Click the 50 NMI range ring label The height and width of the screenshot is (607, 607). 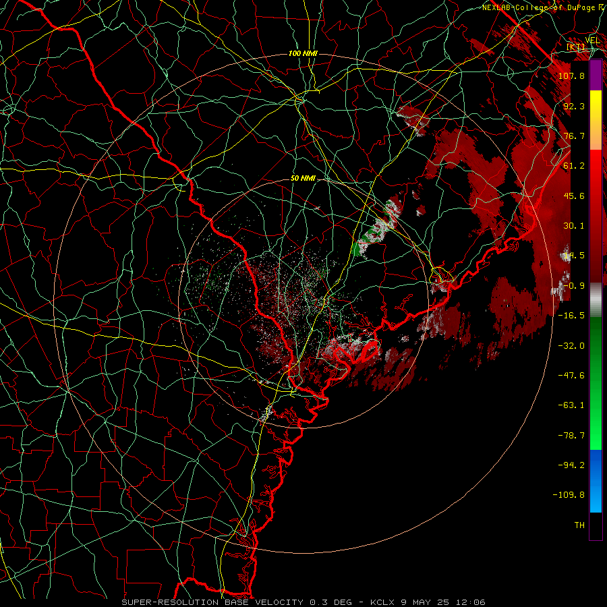point(303,179)
